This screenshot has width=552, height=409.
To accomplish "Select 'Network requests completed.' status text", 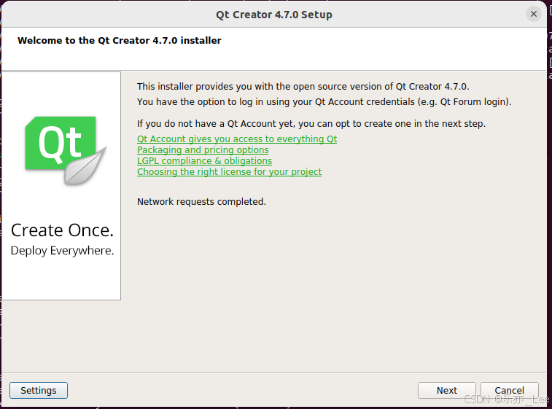I will (x=201, y=202).
